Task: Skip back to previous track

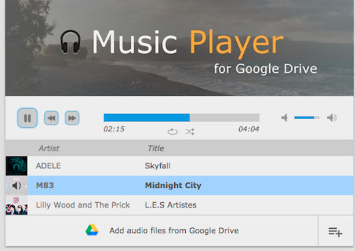Action: coord(52,118)
